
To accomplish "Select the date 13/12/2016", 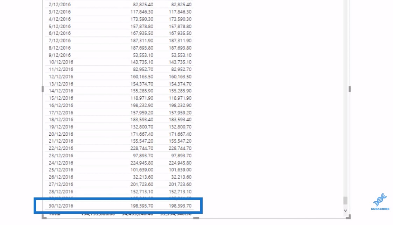I will pyautogui.click(x=61, y=84).
